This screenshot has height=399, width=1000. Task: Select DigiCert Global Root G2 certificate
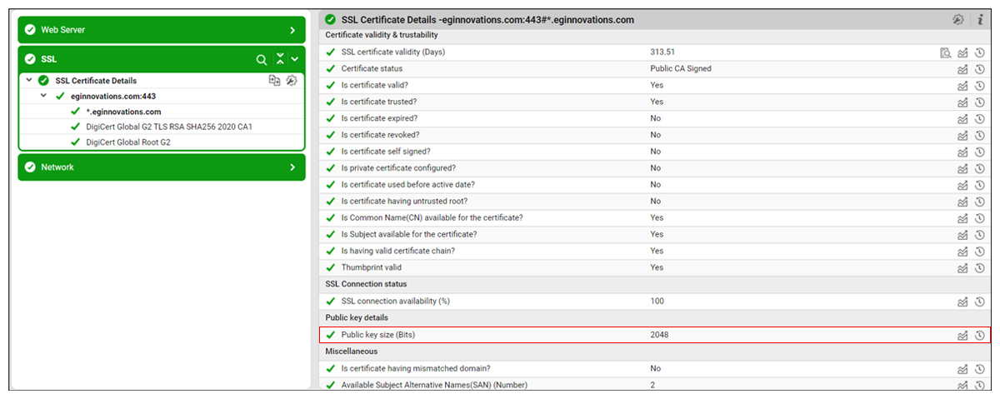pos(128,142)
